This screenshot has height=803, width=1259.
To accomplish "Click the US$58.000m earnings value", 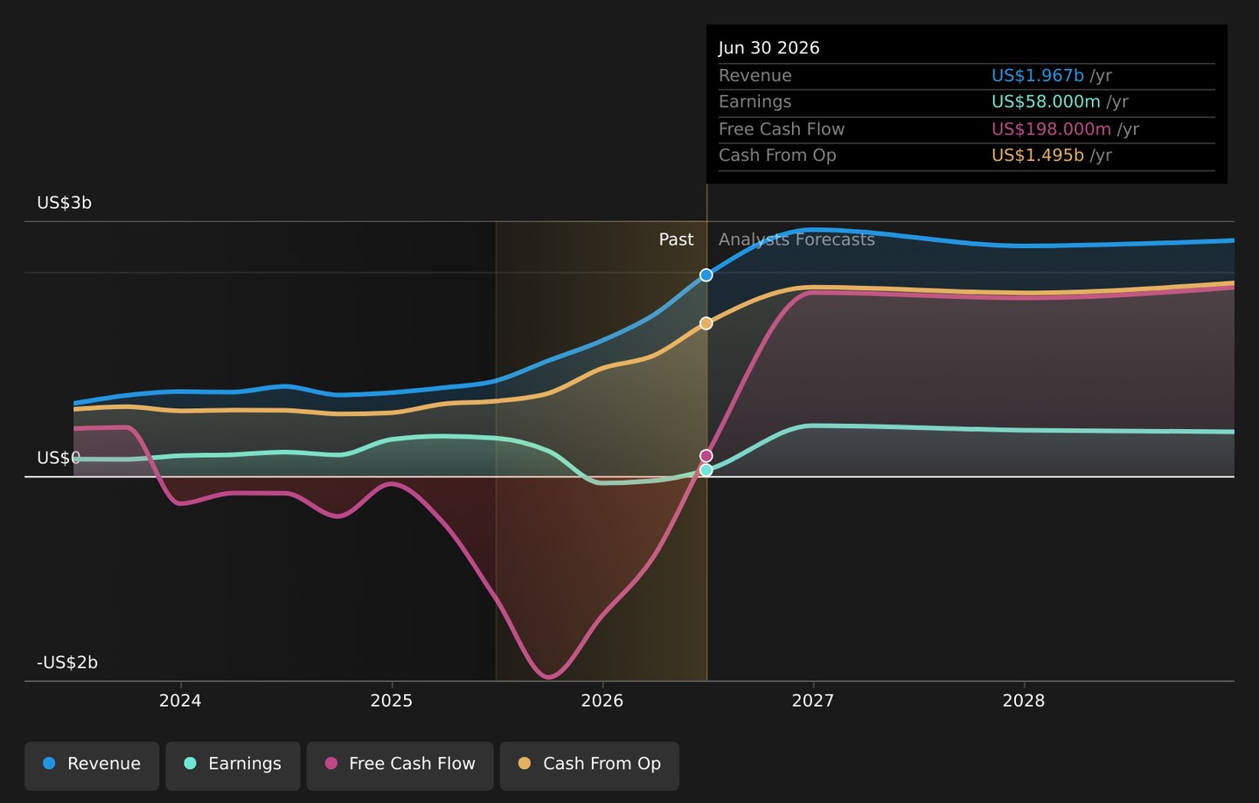I will pos(1046,102).
